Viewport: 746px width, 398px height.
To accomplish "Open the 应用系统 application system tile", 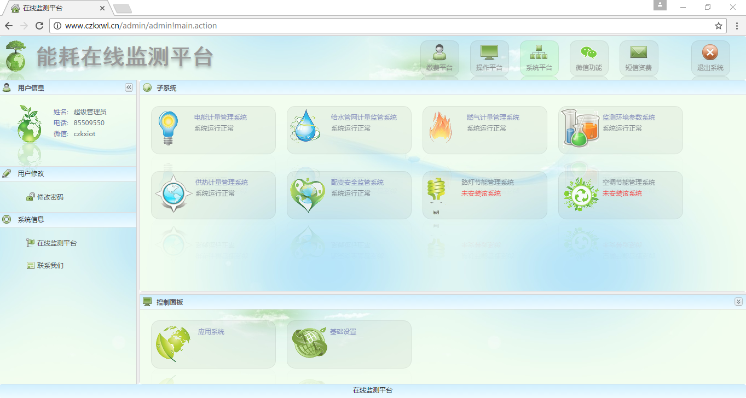I will pyautogui.click(x=211, y=332).
